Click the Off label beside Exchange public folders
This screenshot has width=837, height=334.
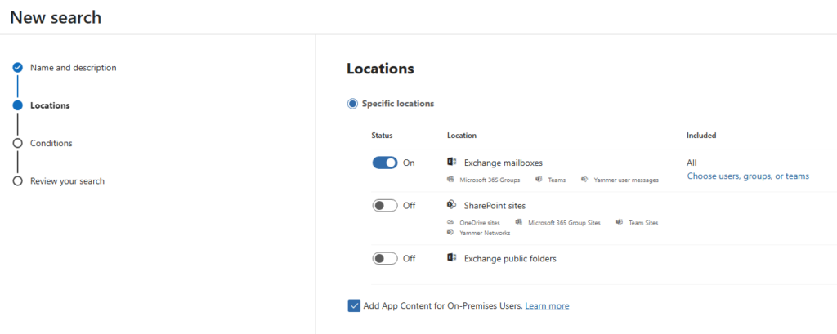[409, 258]
